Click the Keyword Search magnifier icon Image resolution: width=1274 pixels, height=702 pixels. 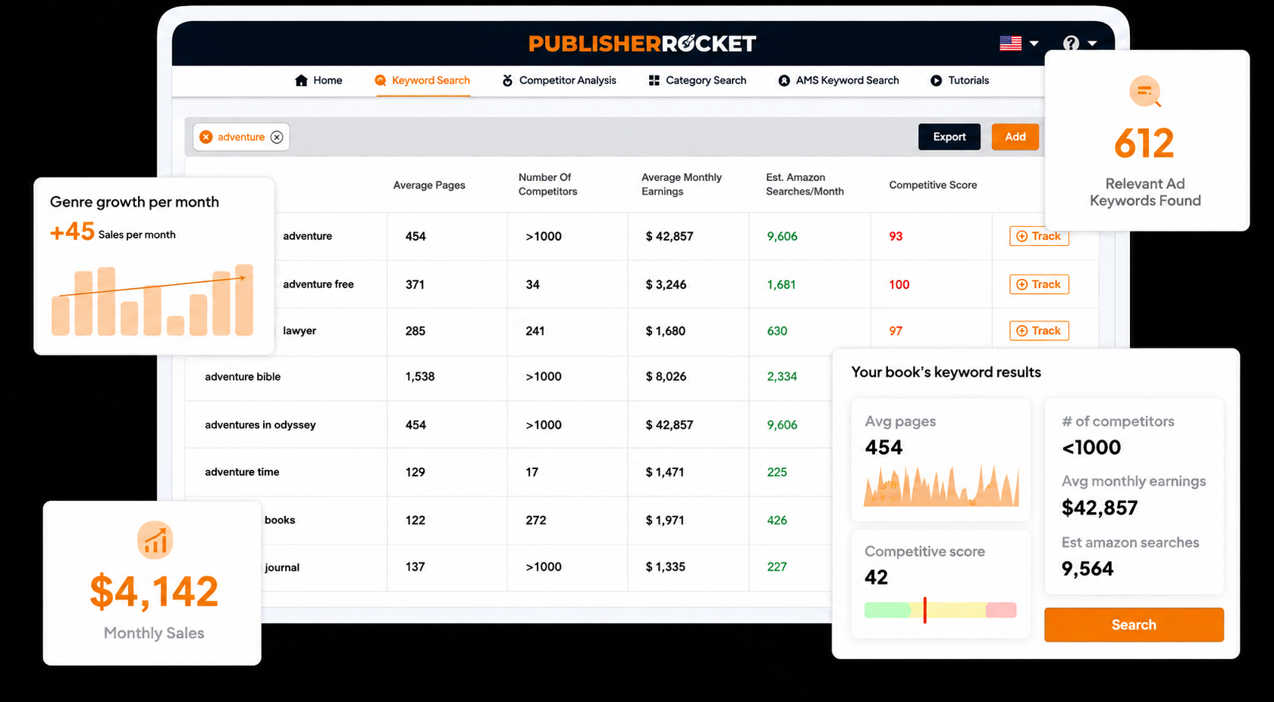click(381, 81)
